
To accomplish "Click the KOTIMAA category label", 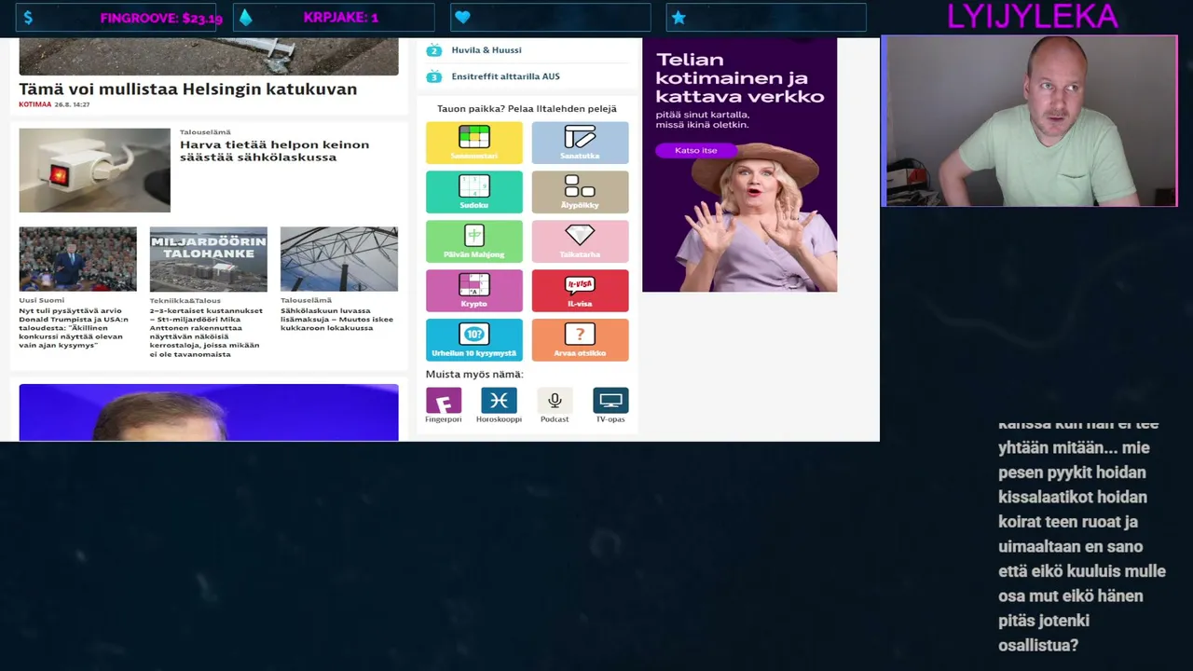I will coord(35,104).
